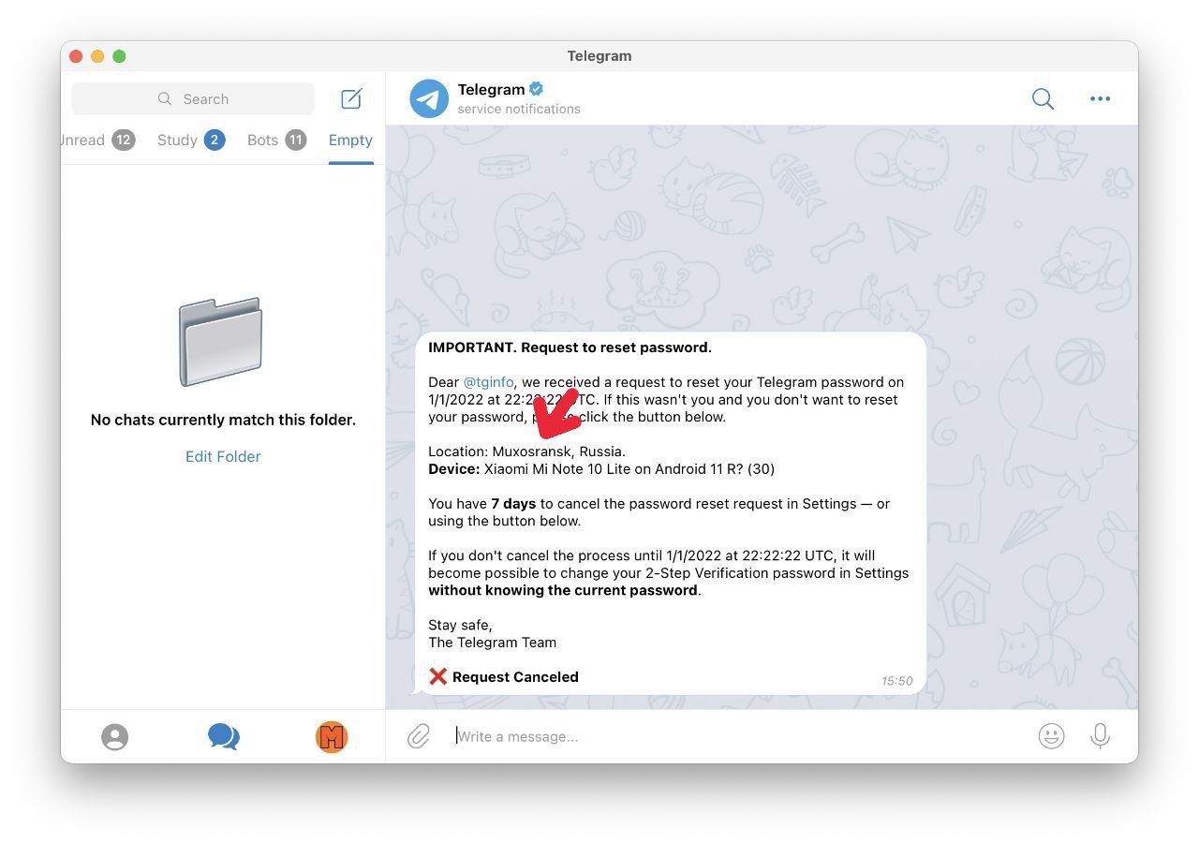The height and width of the screenshot is (843, 1199).
Task: Click the microphone voice message icon
Action: click(x=1101, y=736)
